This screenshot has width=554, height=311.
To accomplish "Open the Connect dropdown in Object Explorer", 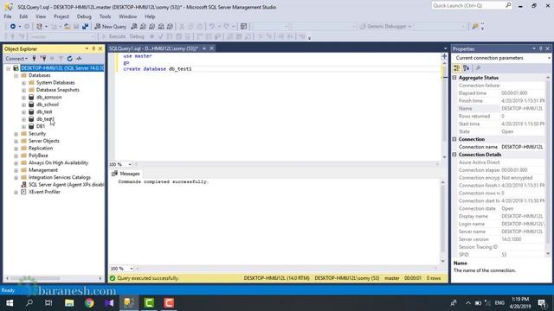I will click(x=16, y=59).
